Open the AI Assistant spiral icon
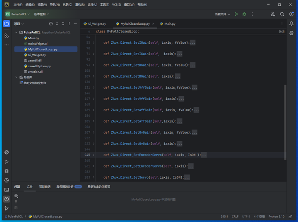 point(291,33)
